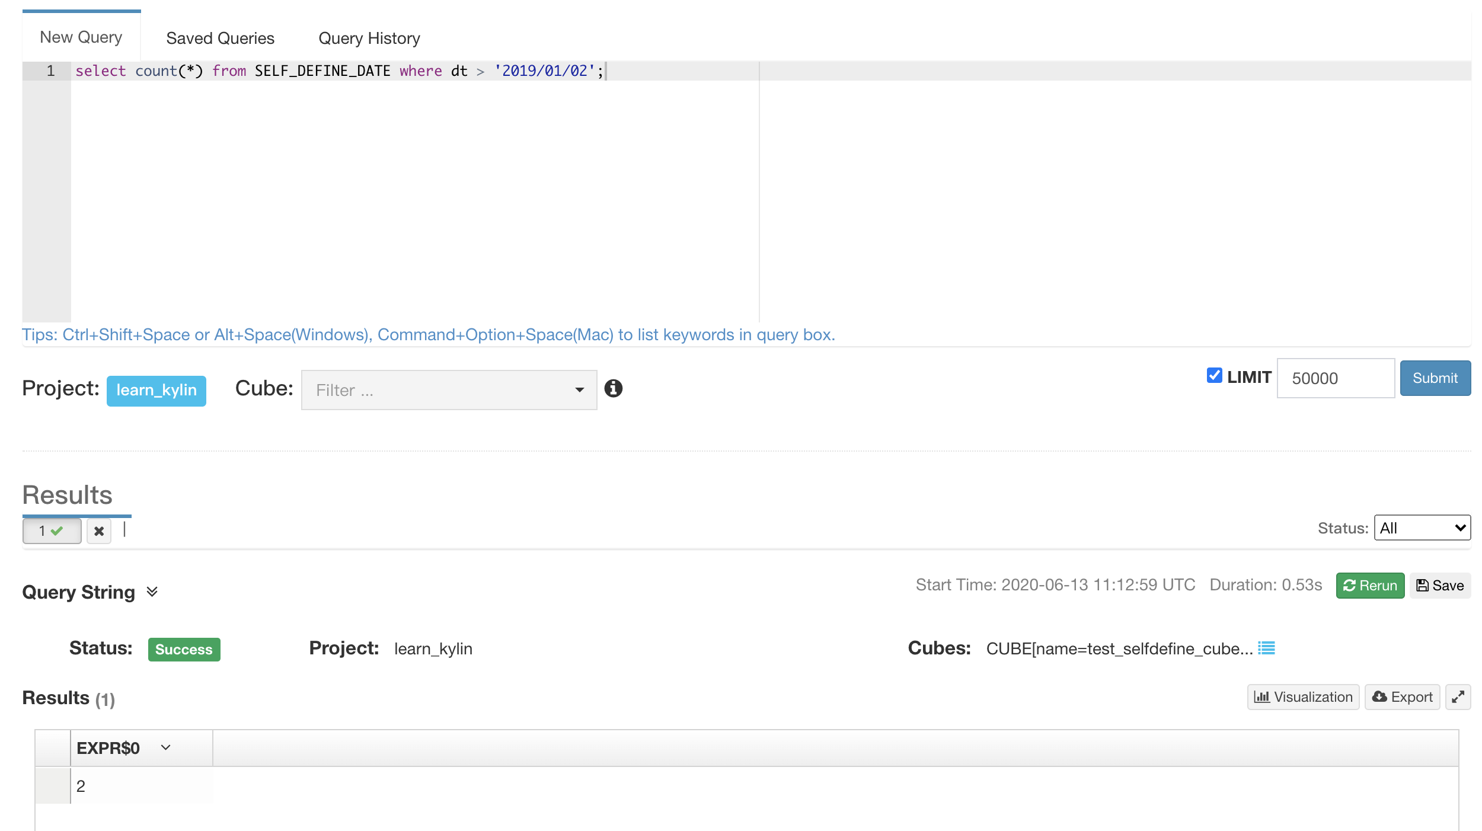Open the Cube filter dropdown

coord(449,390)
